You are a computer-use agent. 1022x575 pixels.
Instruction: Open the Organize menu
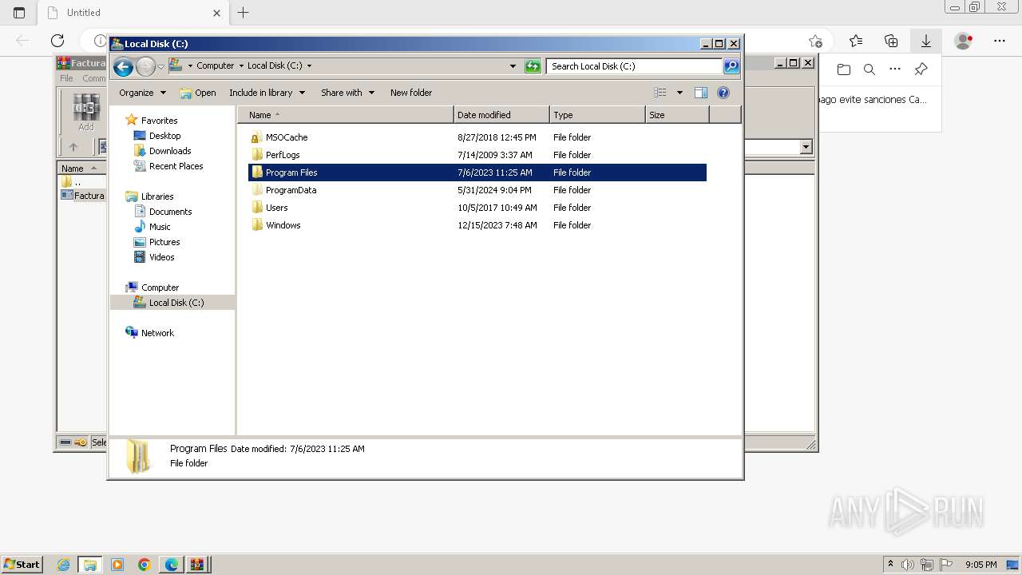point(142,93)
